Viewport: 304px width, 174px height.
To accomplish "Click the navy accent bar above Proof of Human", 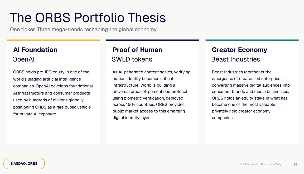I will pos(152,40).
